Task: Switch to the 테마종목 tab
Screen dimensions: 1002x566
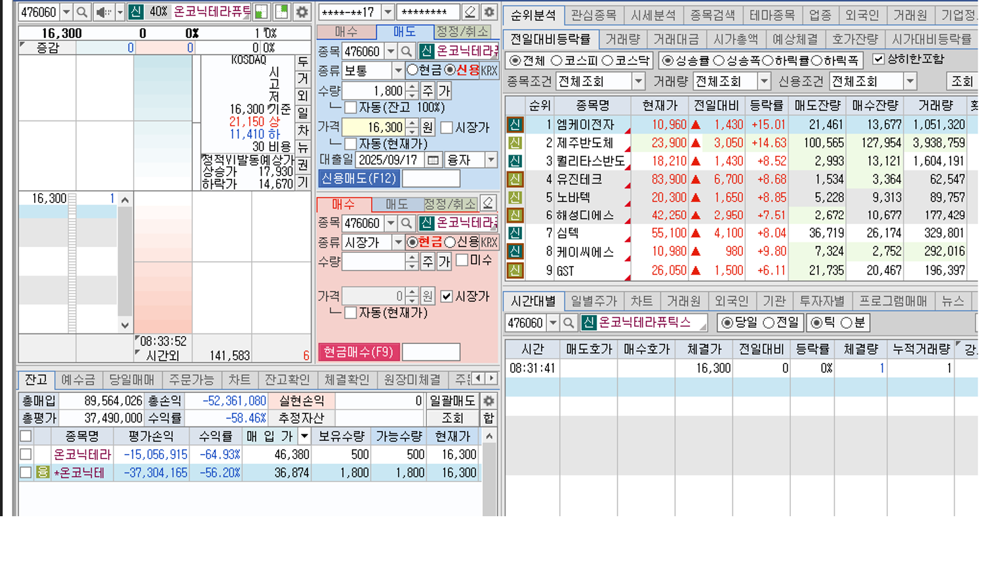Action: [x=772, y=14]
